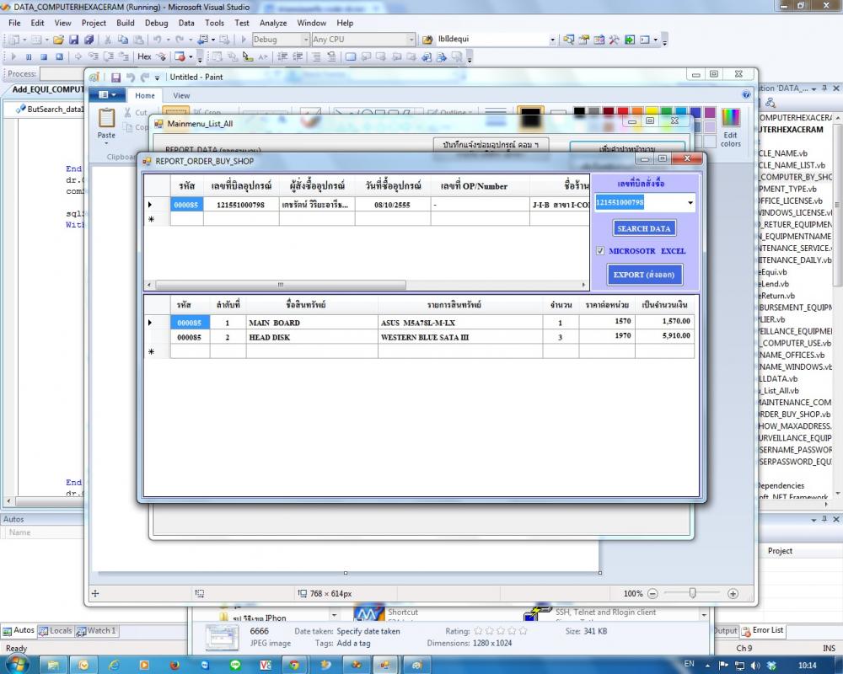Click the SEARCH DATA button
Viewport: 843px width, 674px height.
point(644,228)
